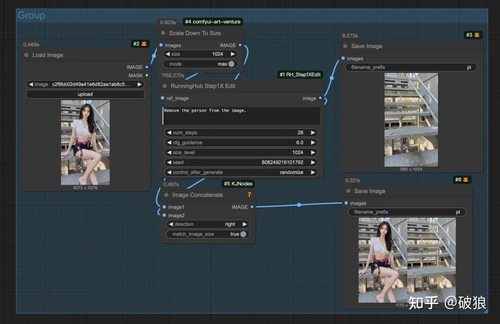
Task: Click the fox icon on the #2 badge
Action: 144,44
